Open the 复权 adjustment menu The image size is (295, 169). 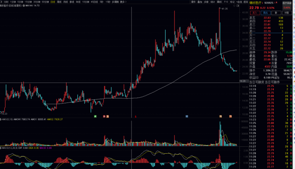[x=193, y=2]
